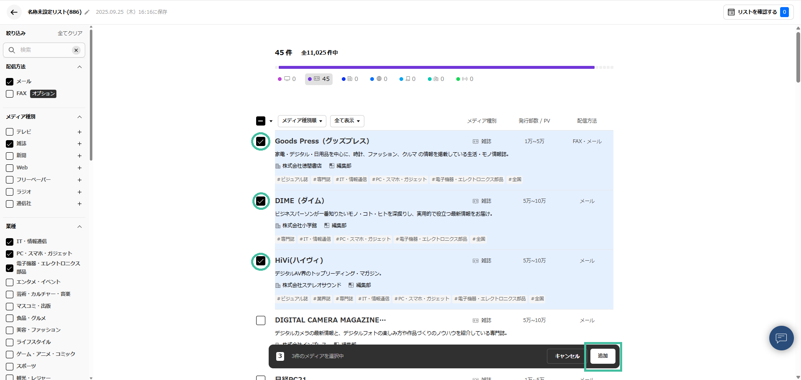
Task: Open the chat support bubble icon
Action: (x=781, y=338)
